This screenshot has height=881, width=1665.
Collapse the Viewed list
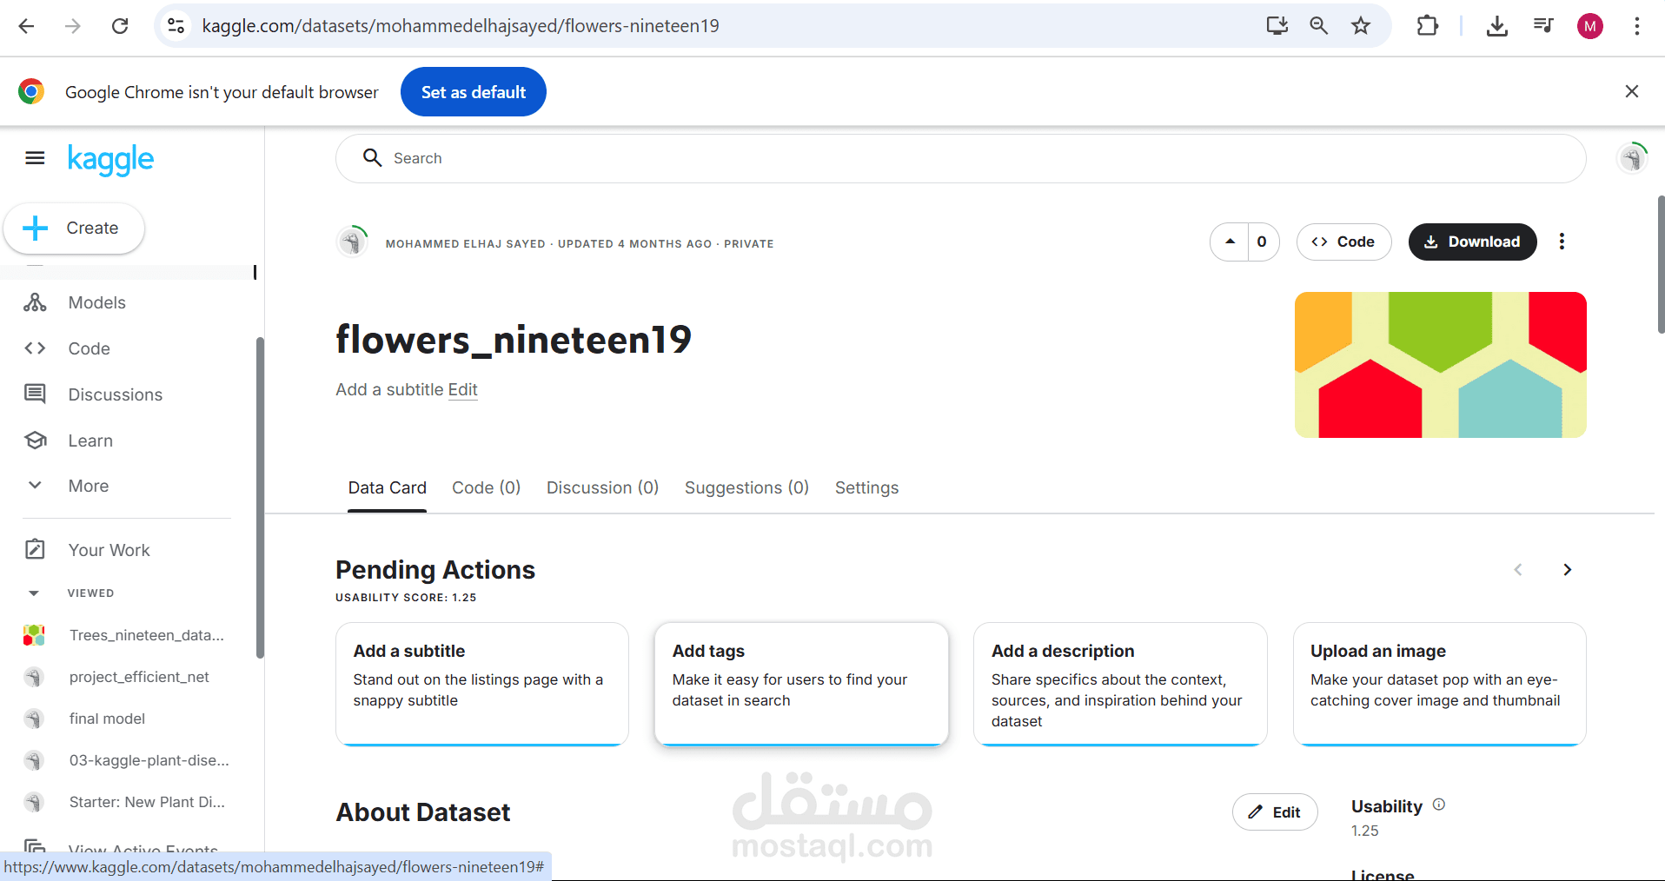tap(34, 593)
